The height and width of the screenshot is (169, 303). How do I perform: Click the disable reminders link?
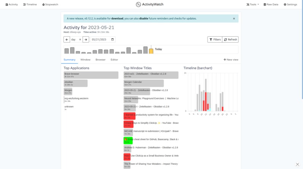(x=144, y=19)
